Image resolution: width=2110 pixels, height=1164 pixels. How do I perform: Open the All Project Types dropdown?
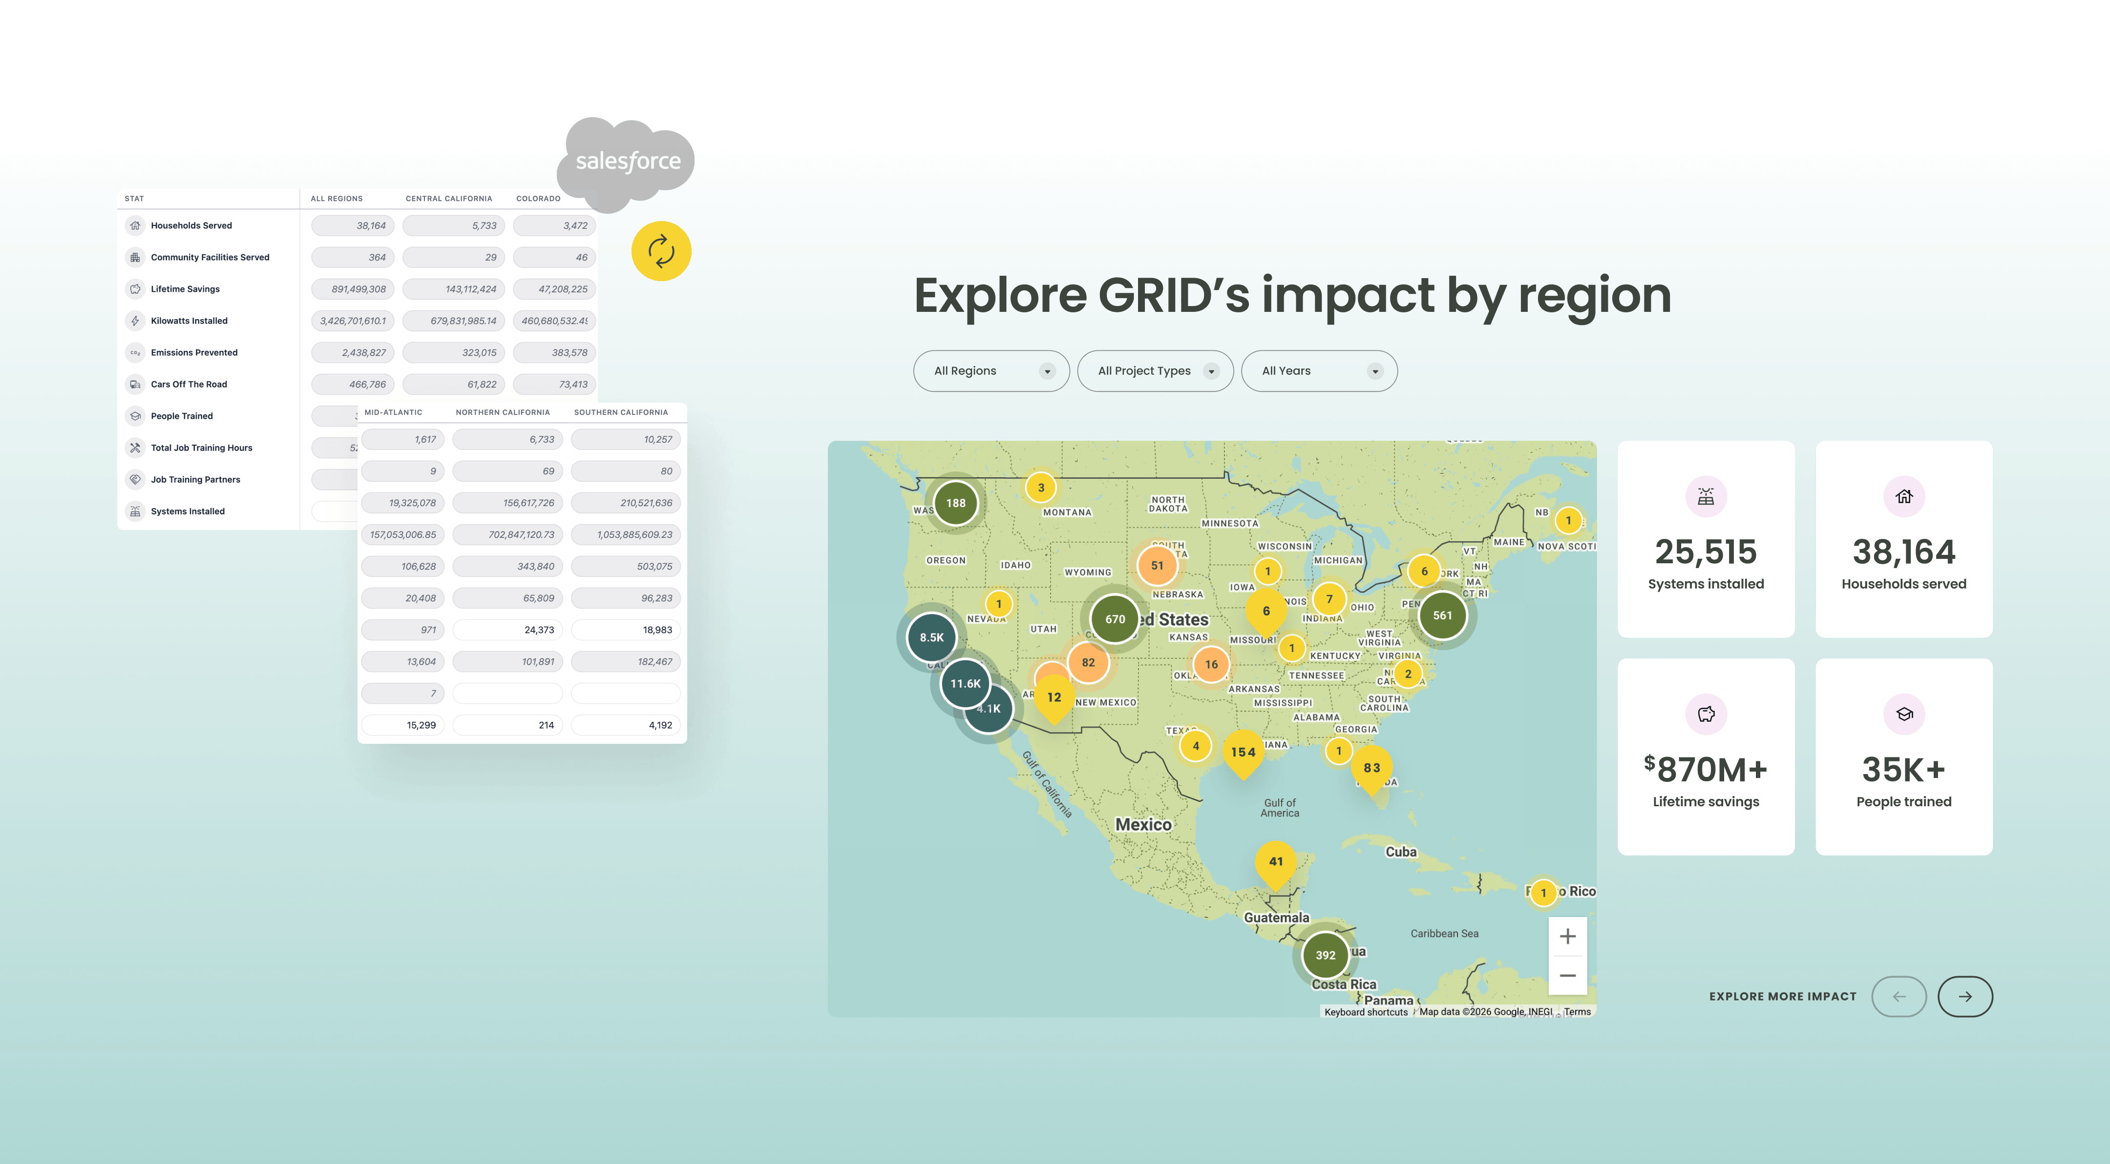pos(1155,371)
